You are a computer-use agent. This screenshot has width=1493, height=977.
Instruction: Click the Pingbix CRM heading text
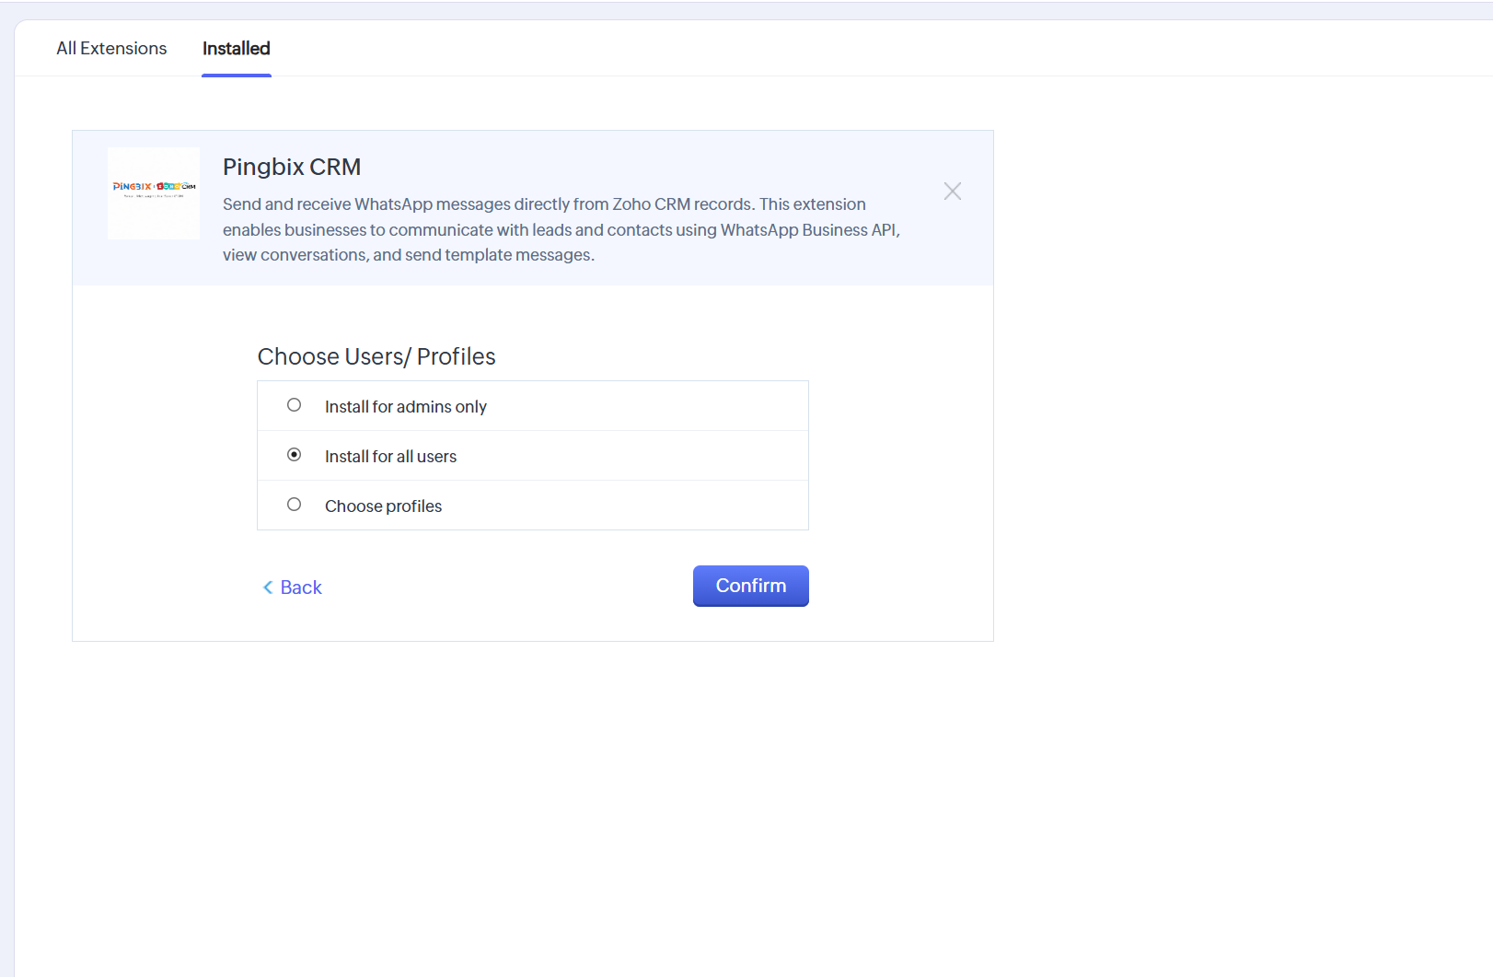click(x=292, y=167)
